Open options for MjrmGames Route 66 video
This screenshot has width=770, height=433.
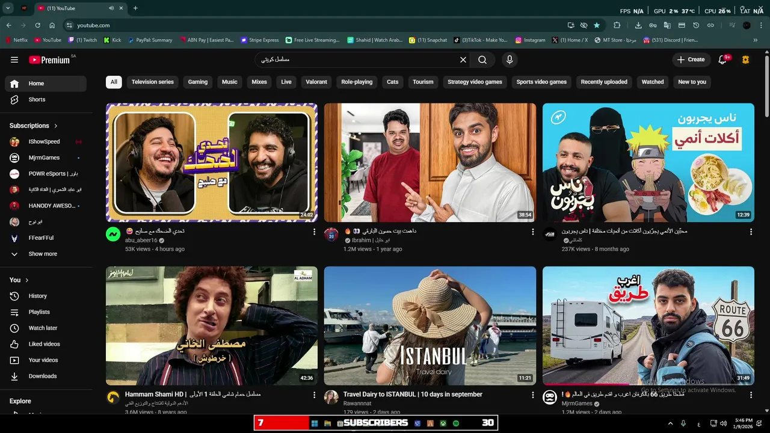(751, 395)
